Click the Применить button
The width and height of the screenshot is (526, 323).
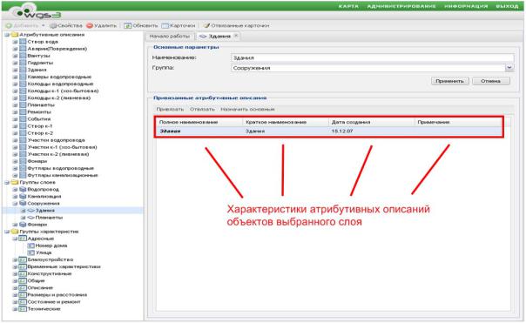click(450, 81)
